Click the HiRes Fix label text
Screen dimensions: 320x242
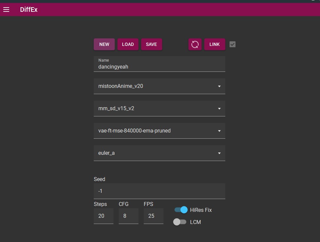(201, 210)
